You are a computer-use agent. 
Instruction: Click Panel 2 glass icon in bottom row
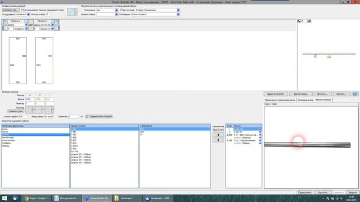[x=57, y=29]
